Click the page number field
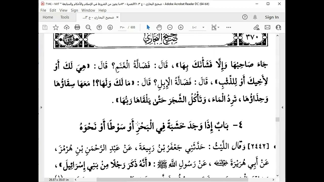Screen dimensions: 324x182 [122, 27]
